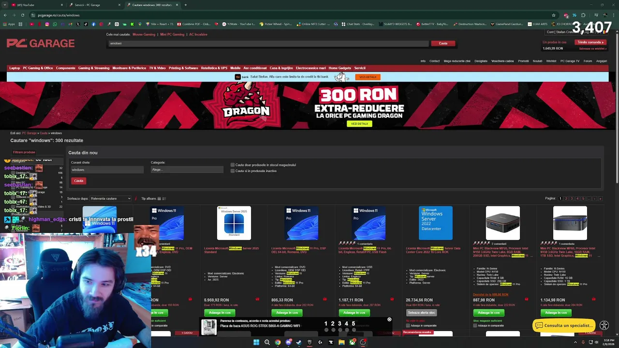
Task: Open browser extensions puzzle icon
Action: coord(583,15)
